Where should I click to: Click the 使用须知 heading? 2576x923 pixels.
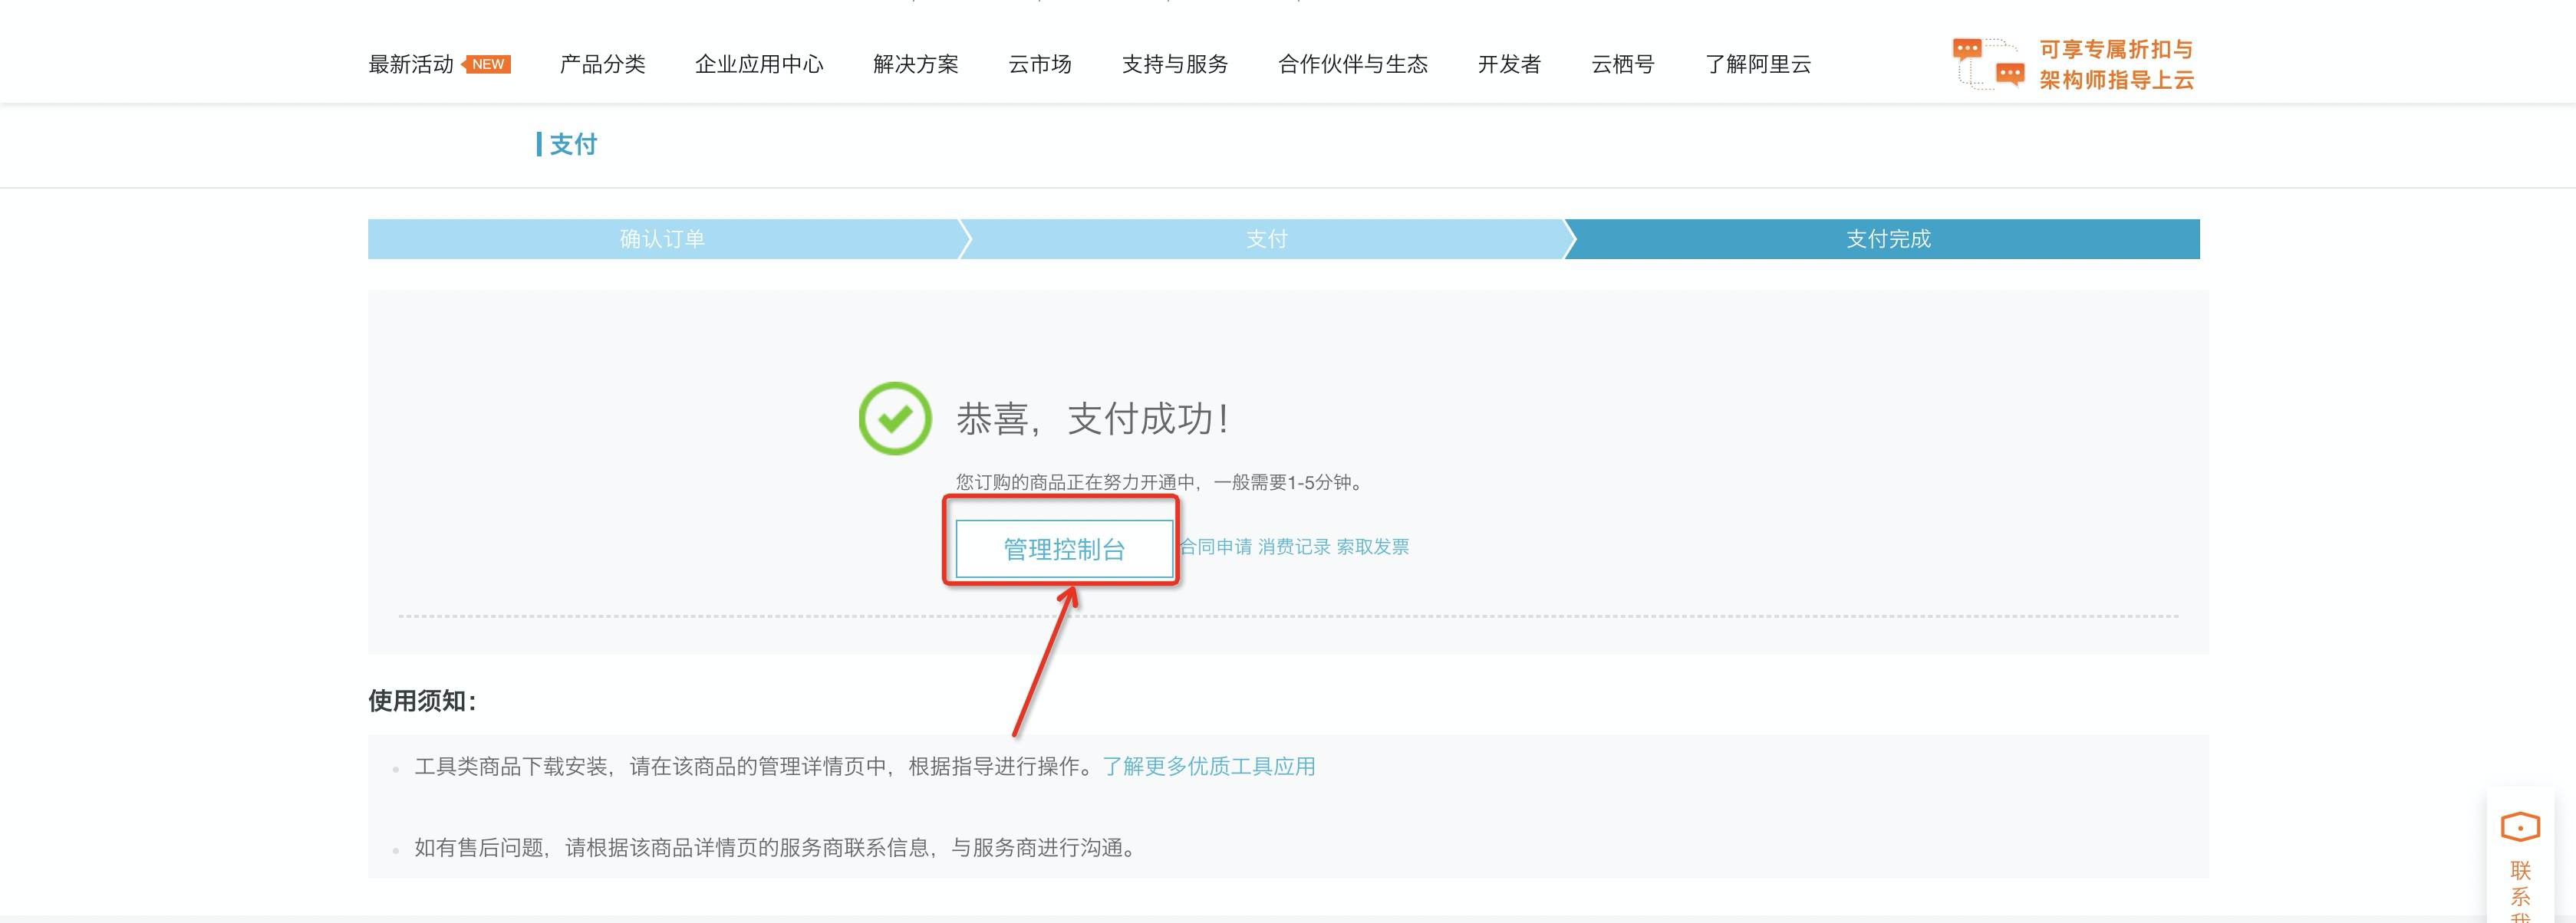click(422, 701)
